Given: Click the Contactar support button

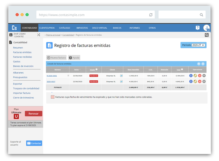Looking at the screenshot, I should 34,143.
